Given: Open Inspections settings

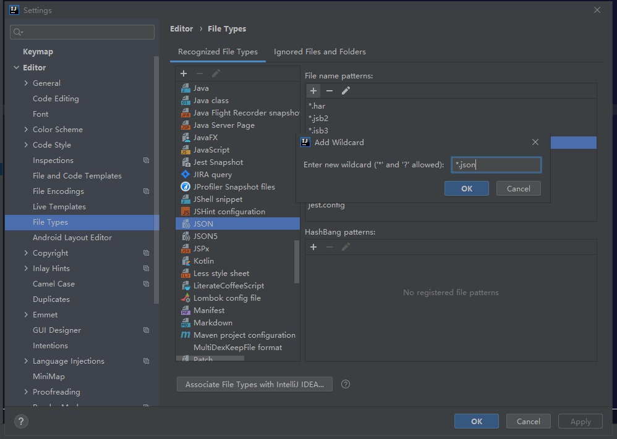Looking at the screenshot, I should (53, 161).
